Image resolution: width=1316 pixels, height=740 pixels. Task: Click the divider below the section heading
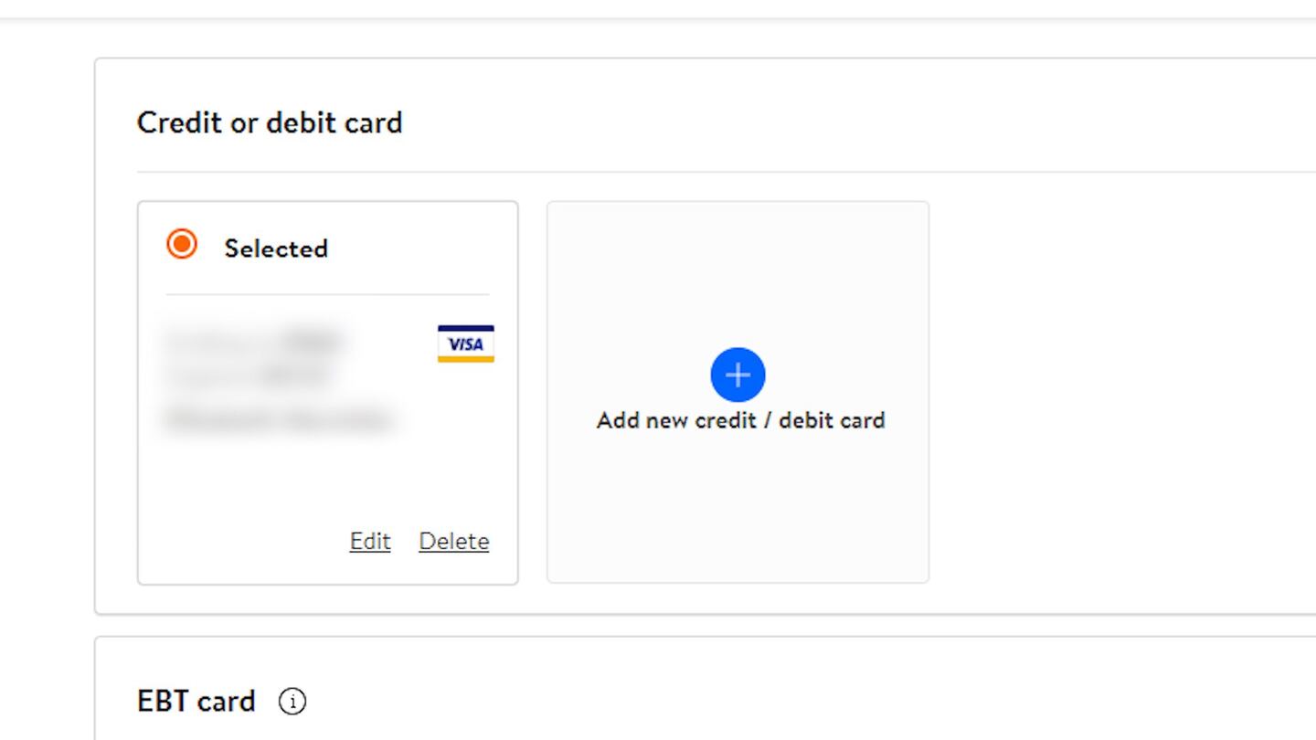640,172
